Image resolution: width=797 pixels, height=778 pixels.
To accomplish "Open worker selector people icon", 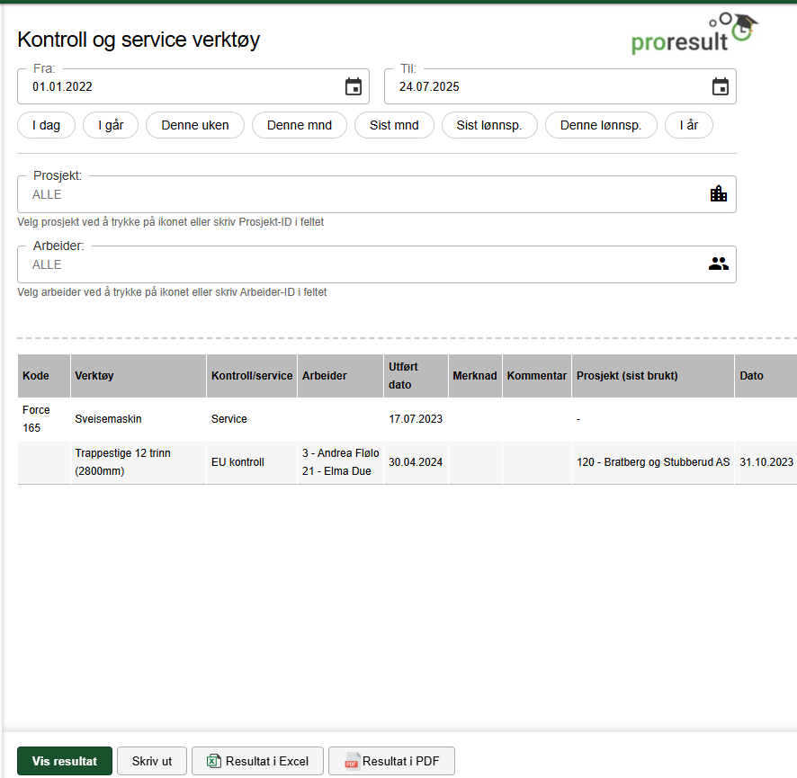I will 718,264.
